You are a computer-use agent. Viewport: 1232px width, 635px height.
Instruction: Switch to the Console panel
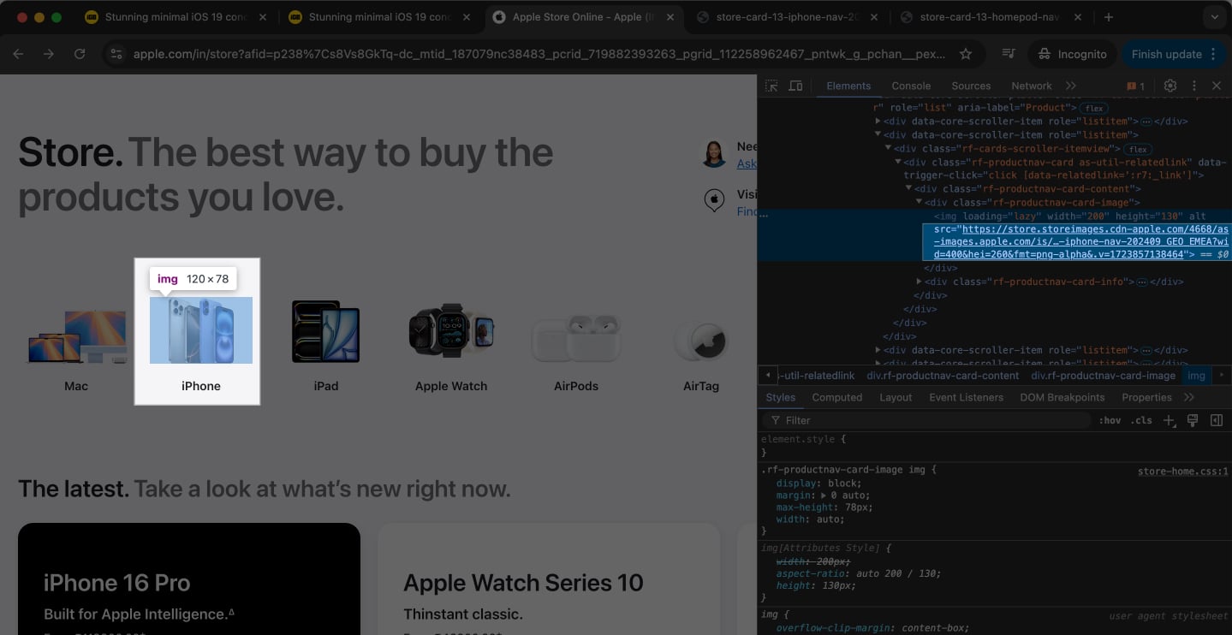pos(911,86)
